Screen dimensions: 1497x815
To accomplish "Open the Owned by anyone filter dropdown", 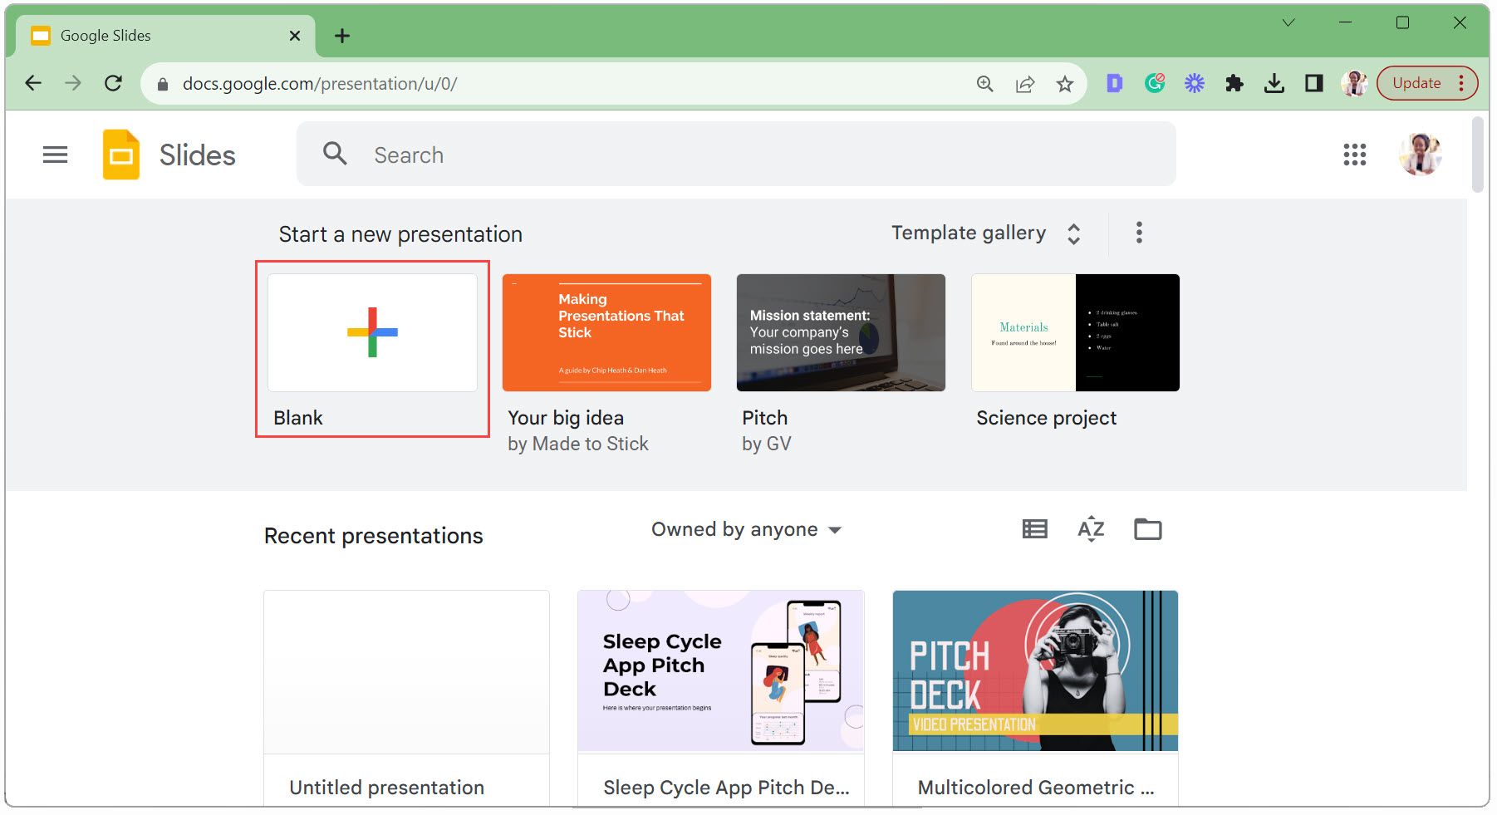I will click(x=745, y=529).
